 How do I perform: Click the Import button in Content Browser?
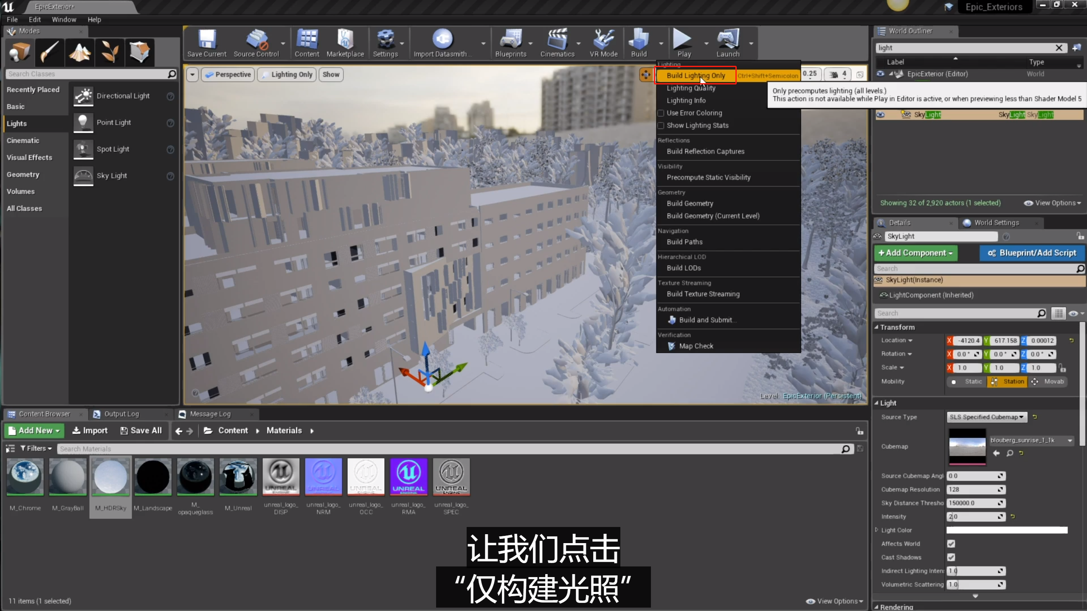(90, 431)
